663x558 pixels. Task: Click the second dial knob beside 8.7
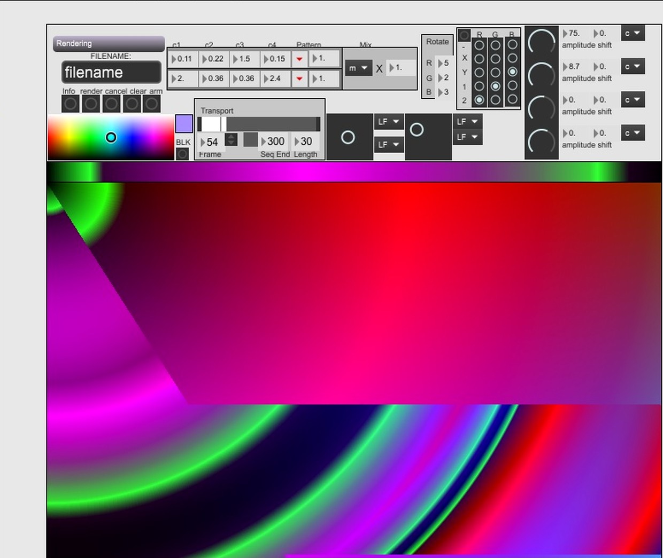click(x=542, y=75)
